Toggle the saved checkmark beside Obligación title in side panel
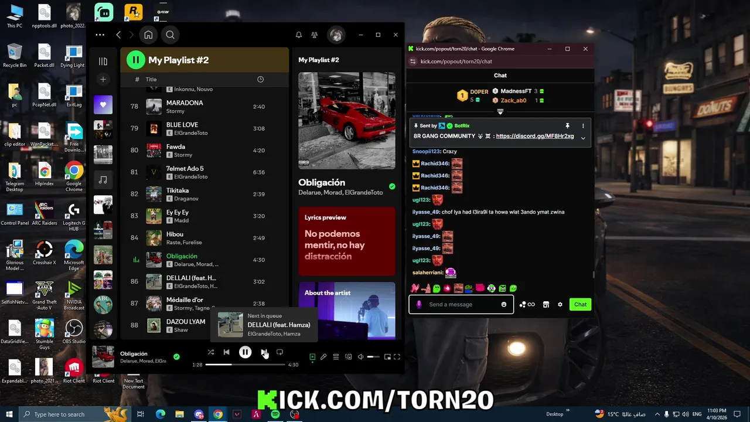The height and width of the screenshot is (422, 750). 392,186
